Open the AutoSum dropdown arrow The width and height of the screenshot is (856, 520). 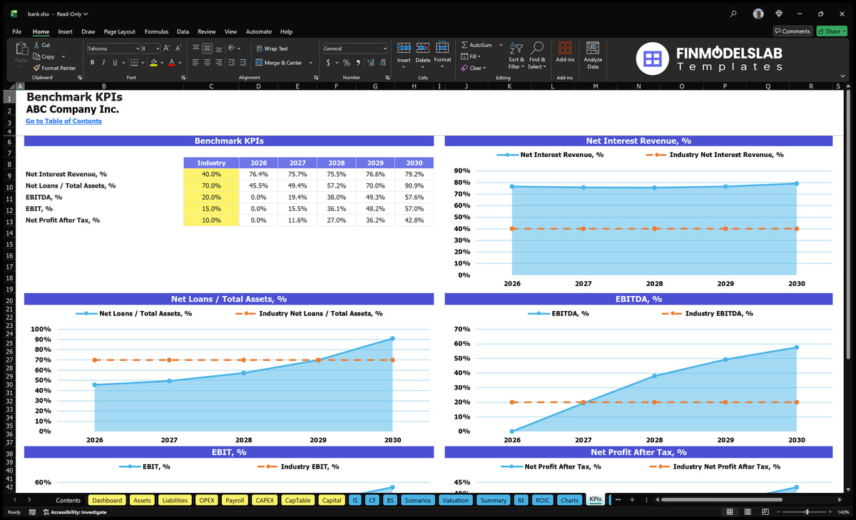(x=501, y=45)
